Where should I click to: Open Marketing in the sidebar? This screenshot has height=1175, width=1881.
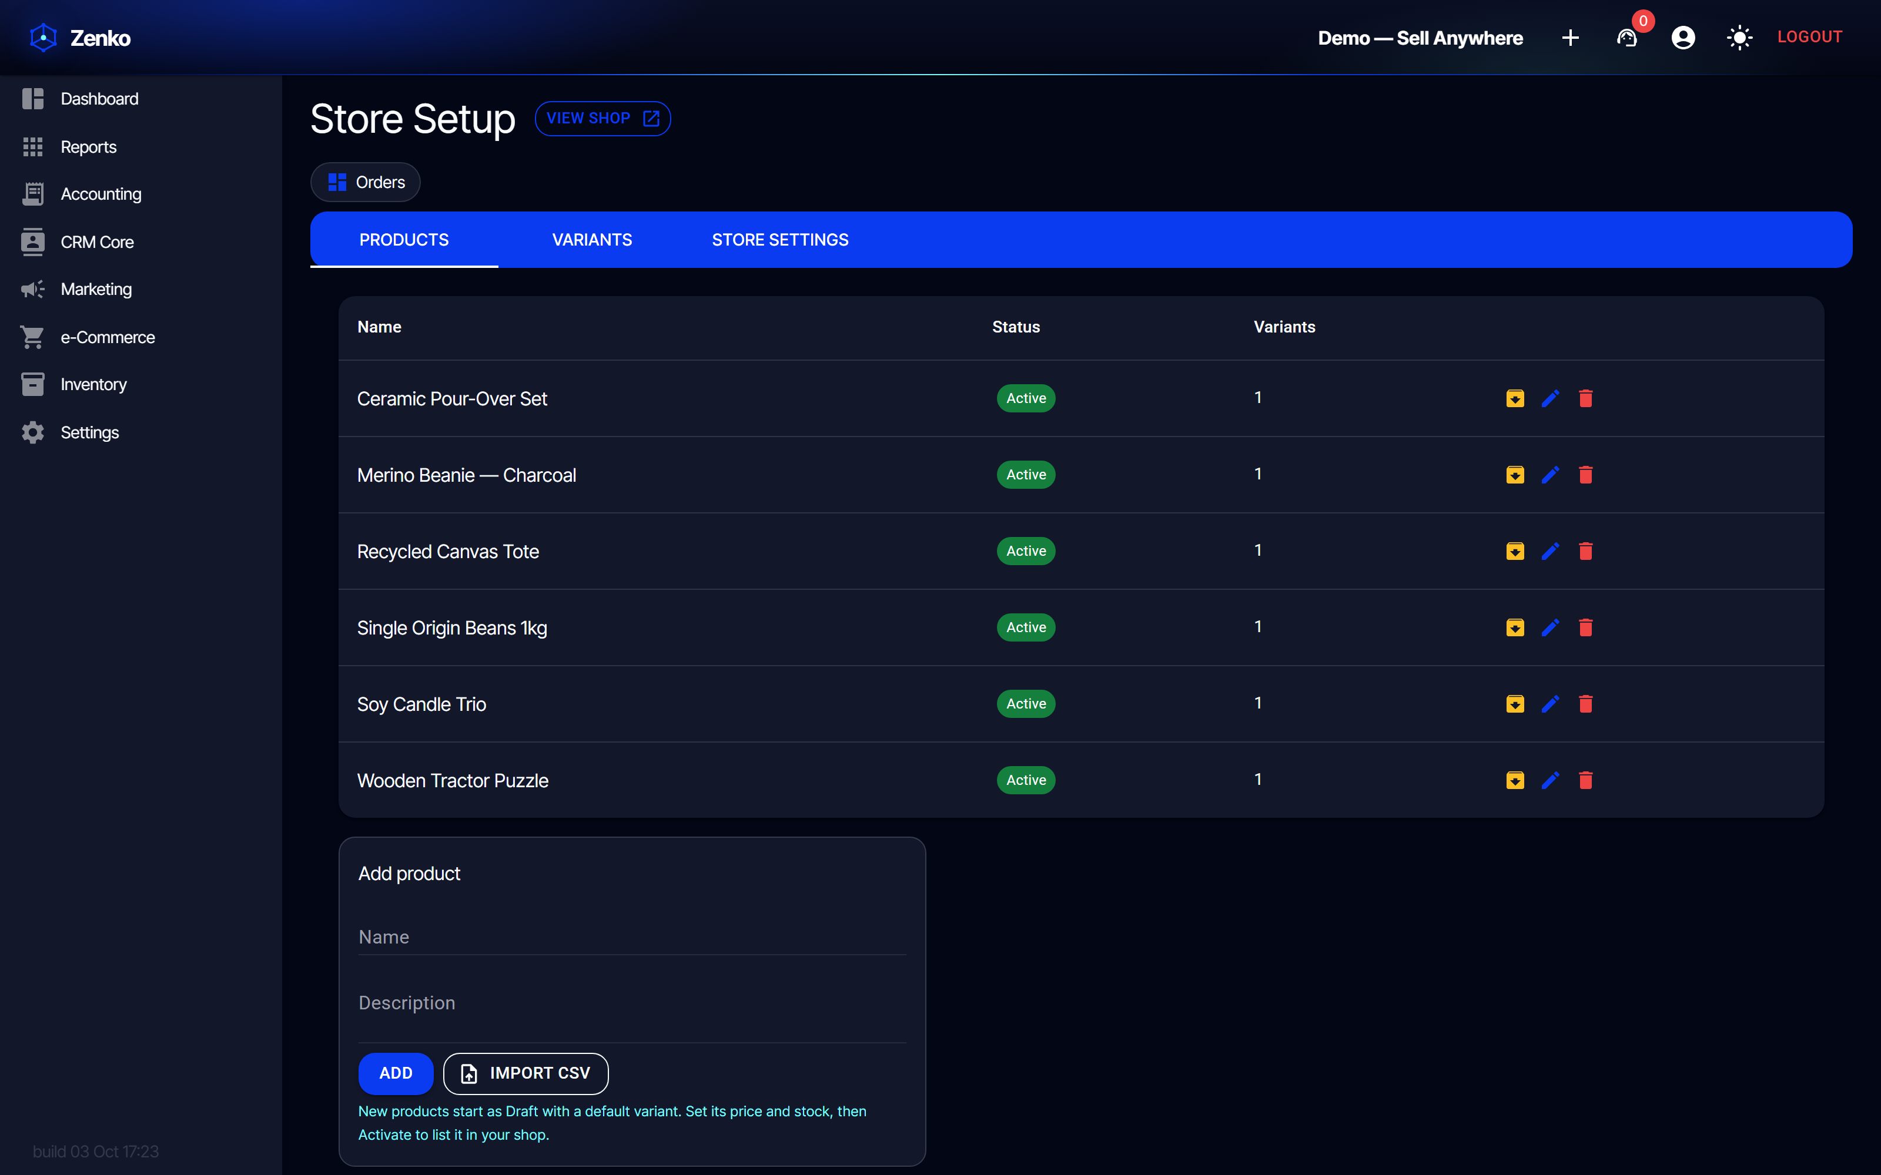point(140,289)
